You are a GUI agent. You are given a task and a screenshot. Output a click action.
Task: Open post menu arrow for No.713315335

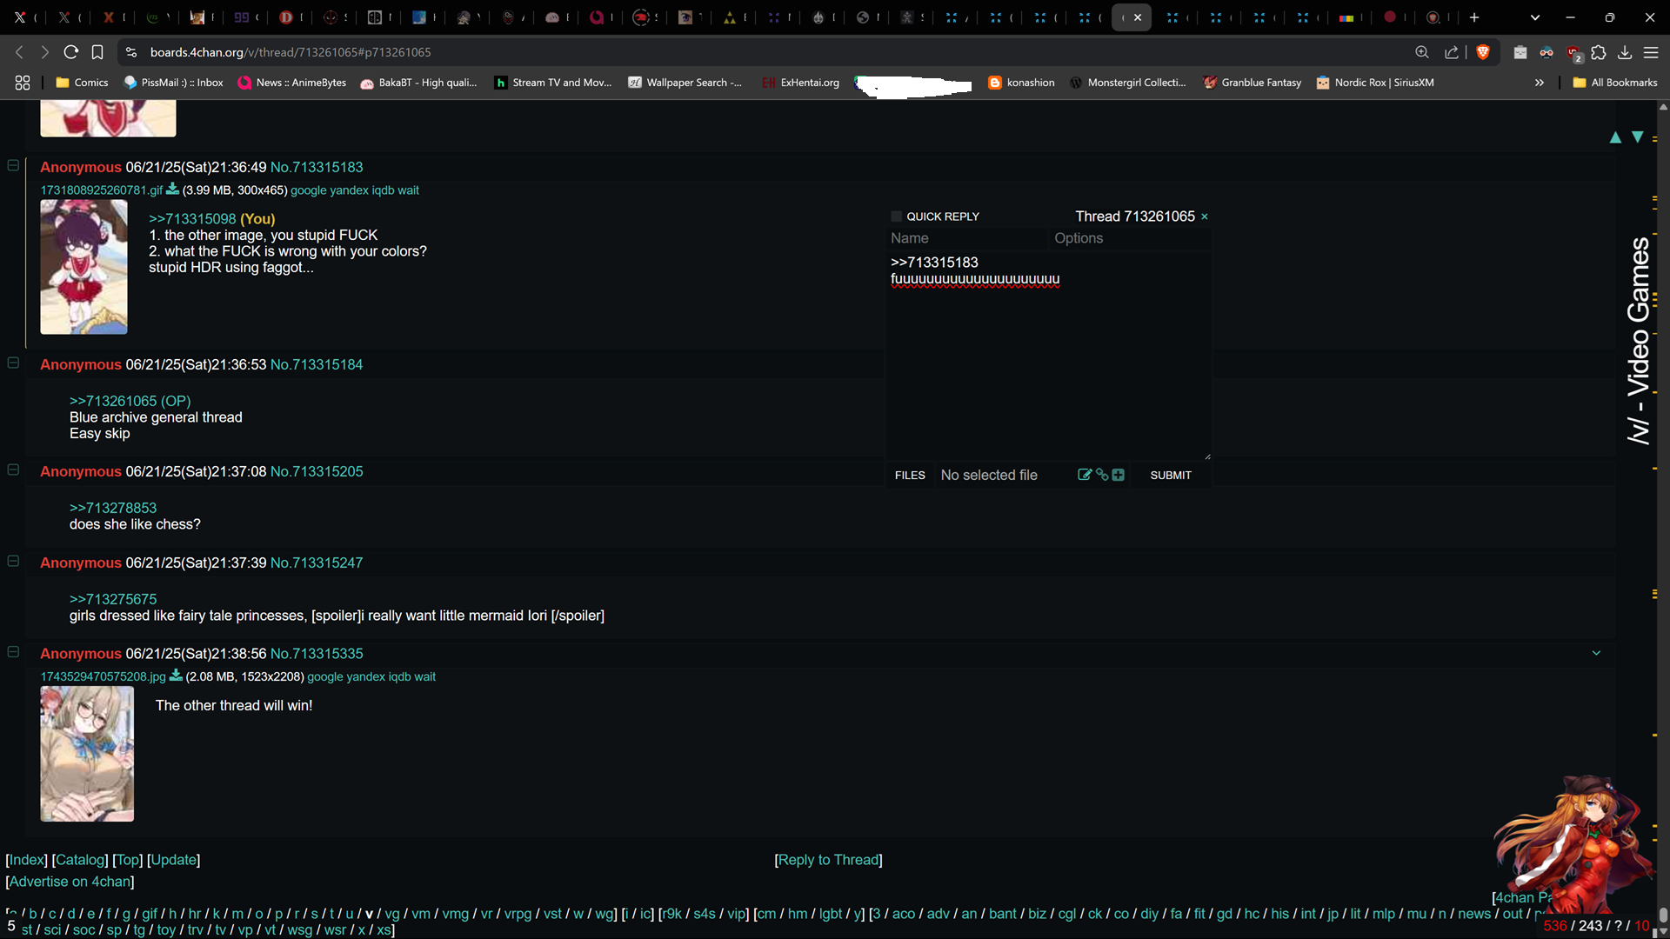(1596, 653)
